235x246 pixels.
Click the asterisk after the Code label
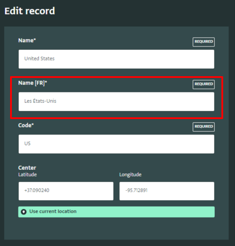point(32,124)
